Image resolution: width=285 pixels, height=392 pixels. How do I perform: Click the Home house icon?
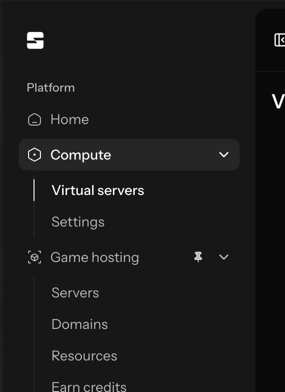[35, 120]
